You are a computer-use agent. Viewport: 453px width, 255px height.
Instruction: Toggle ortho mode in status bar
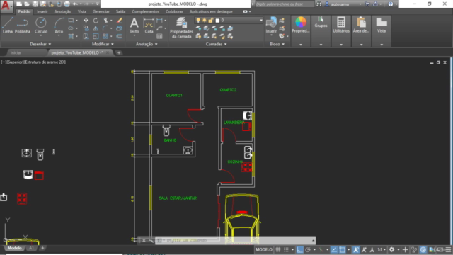point(299,249)
